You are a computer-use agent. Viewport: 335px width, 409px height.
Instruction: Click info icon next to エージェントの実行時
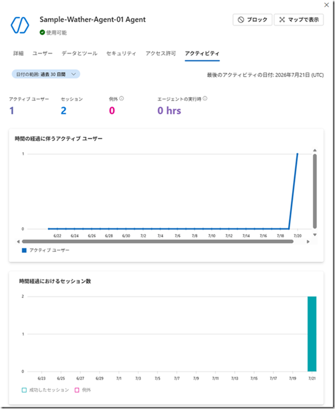[x=205, y=99]
